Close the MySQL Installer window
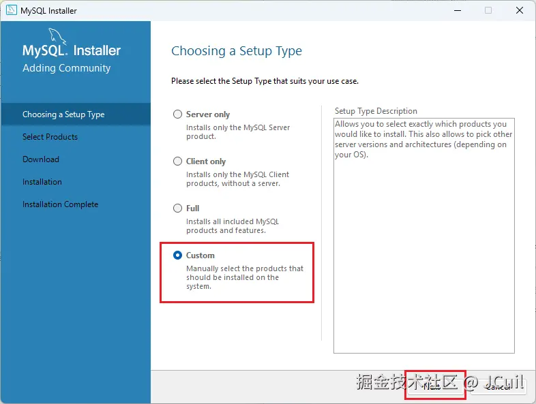This screenshot has height=404, width=536. tap(519, 10)
